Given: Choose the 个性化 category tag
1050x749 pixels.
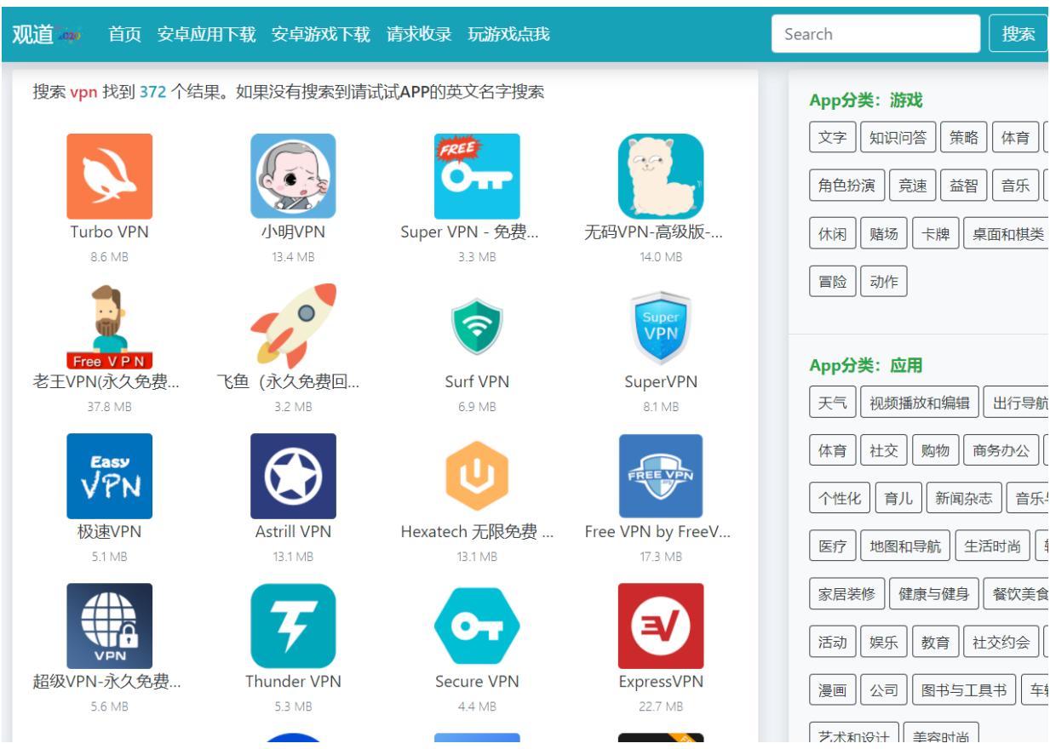Looking at the screenshot, I should click(x=840, y=499).
